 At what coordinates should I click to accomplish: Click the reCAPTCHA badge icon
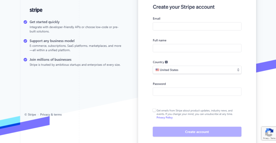[269, 132]
